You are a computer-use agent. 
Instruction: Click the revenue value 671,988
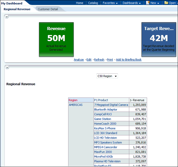(x=141, y=110)
